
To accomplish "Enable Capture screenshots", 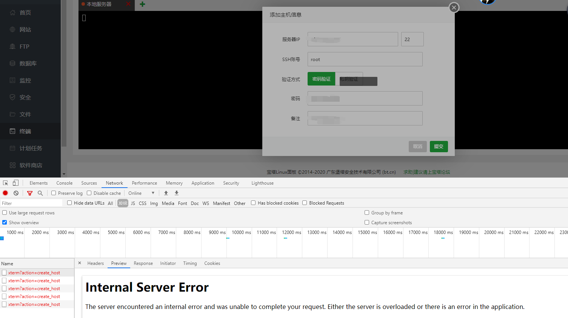I will pyautogui.click(x=367, y=222).
